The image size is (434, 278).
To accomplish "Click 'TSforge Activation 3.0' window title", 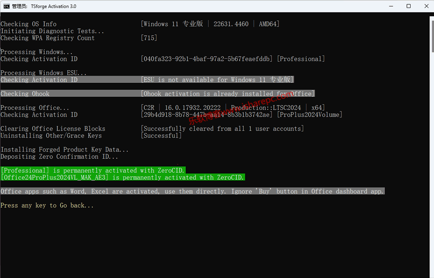I will pos(54,6).
